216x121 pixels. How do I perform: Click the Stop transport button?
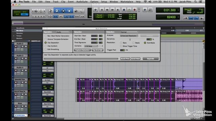click(x=124, y=10)
